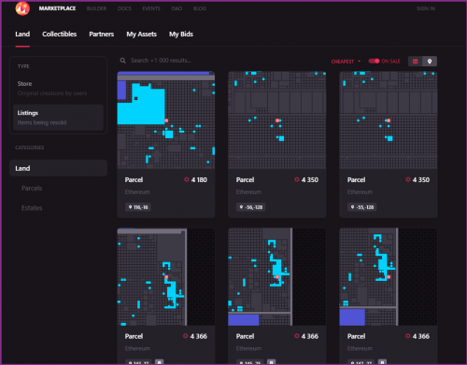
Task: Open the My Assets tab
Action: (x=141, y=35)
